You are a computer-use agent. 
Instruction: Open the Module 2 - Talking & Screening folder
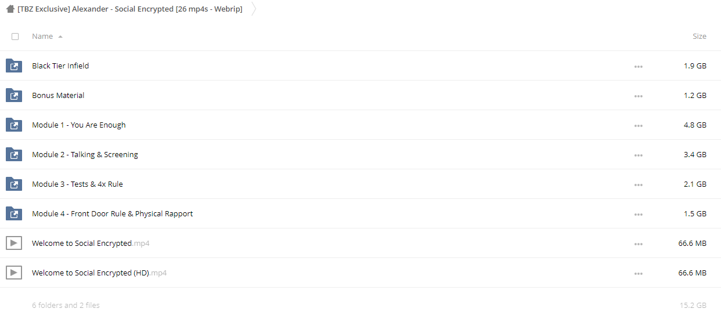pyautogui.click(x=85, y=154)
